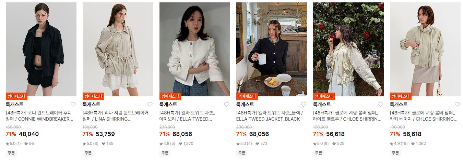
Task: Open ivory tweed jacket product photo
Action: [x=195, y=50]
